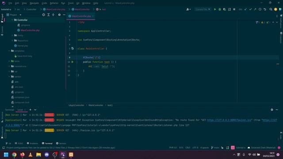
Task: Click the PHP 8.1 language level indicator
Action: (173, 148)
